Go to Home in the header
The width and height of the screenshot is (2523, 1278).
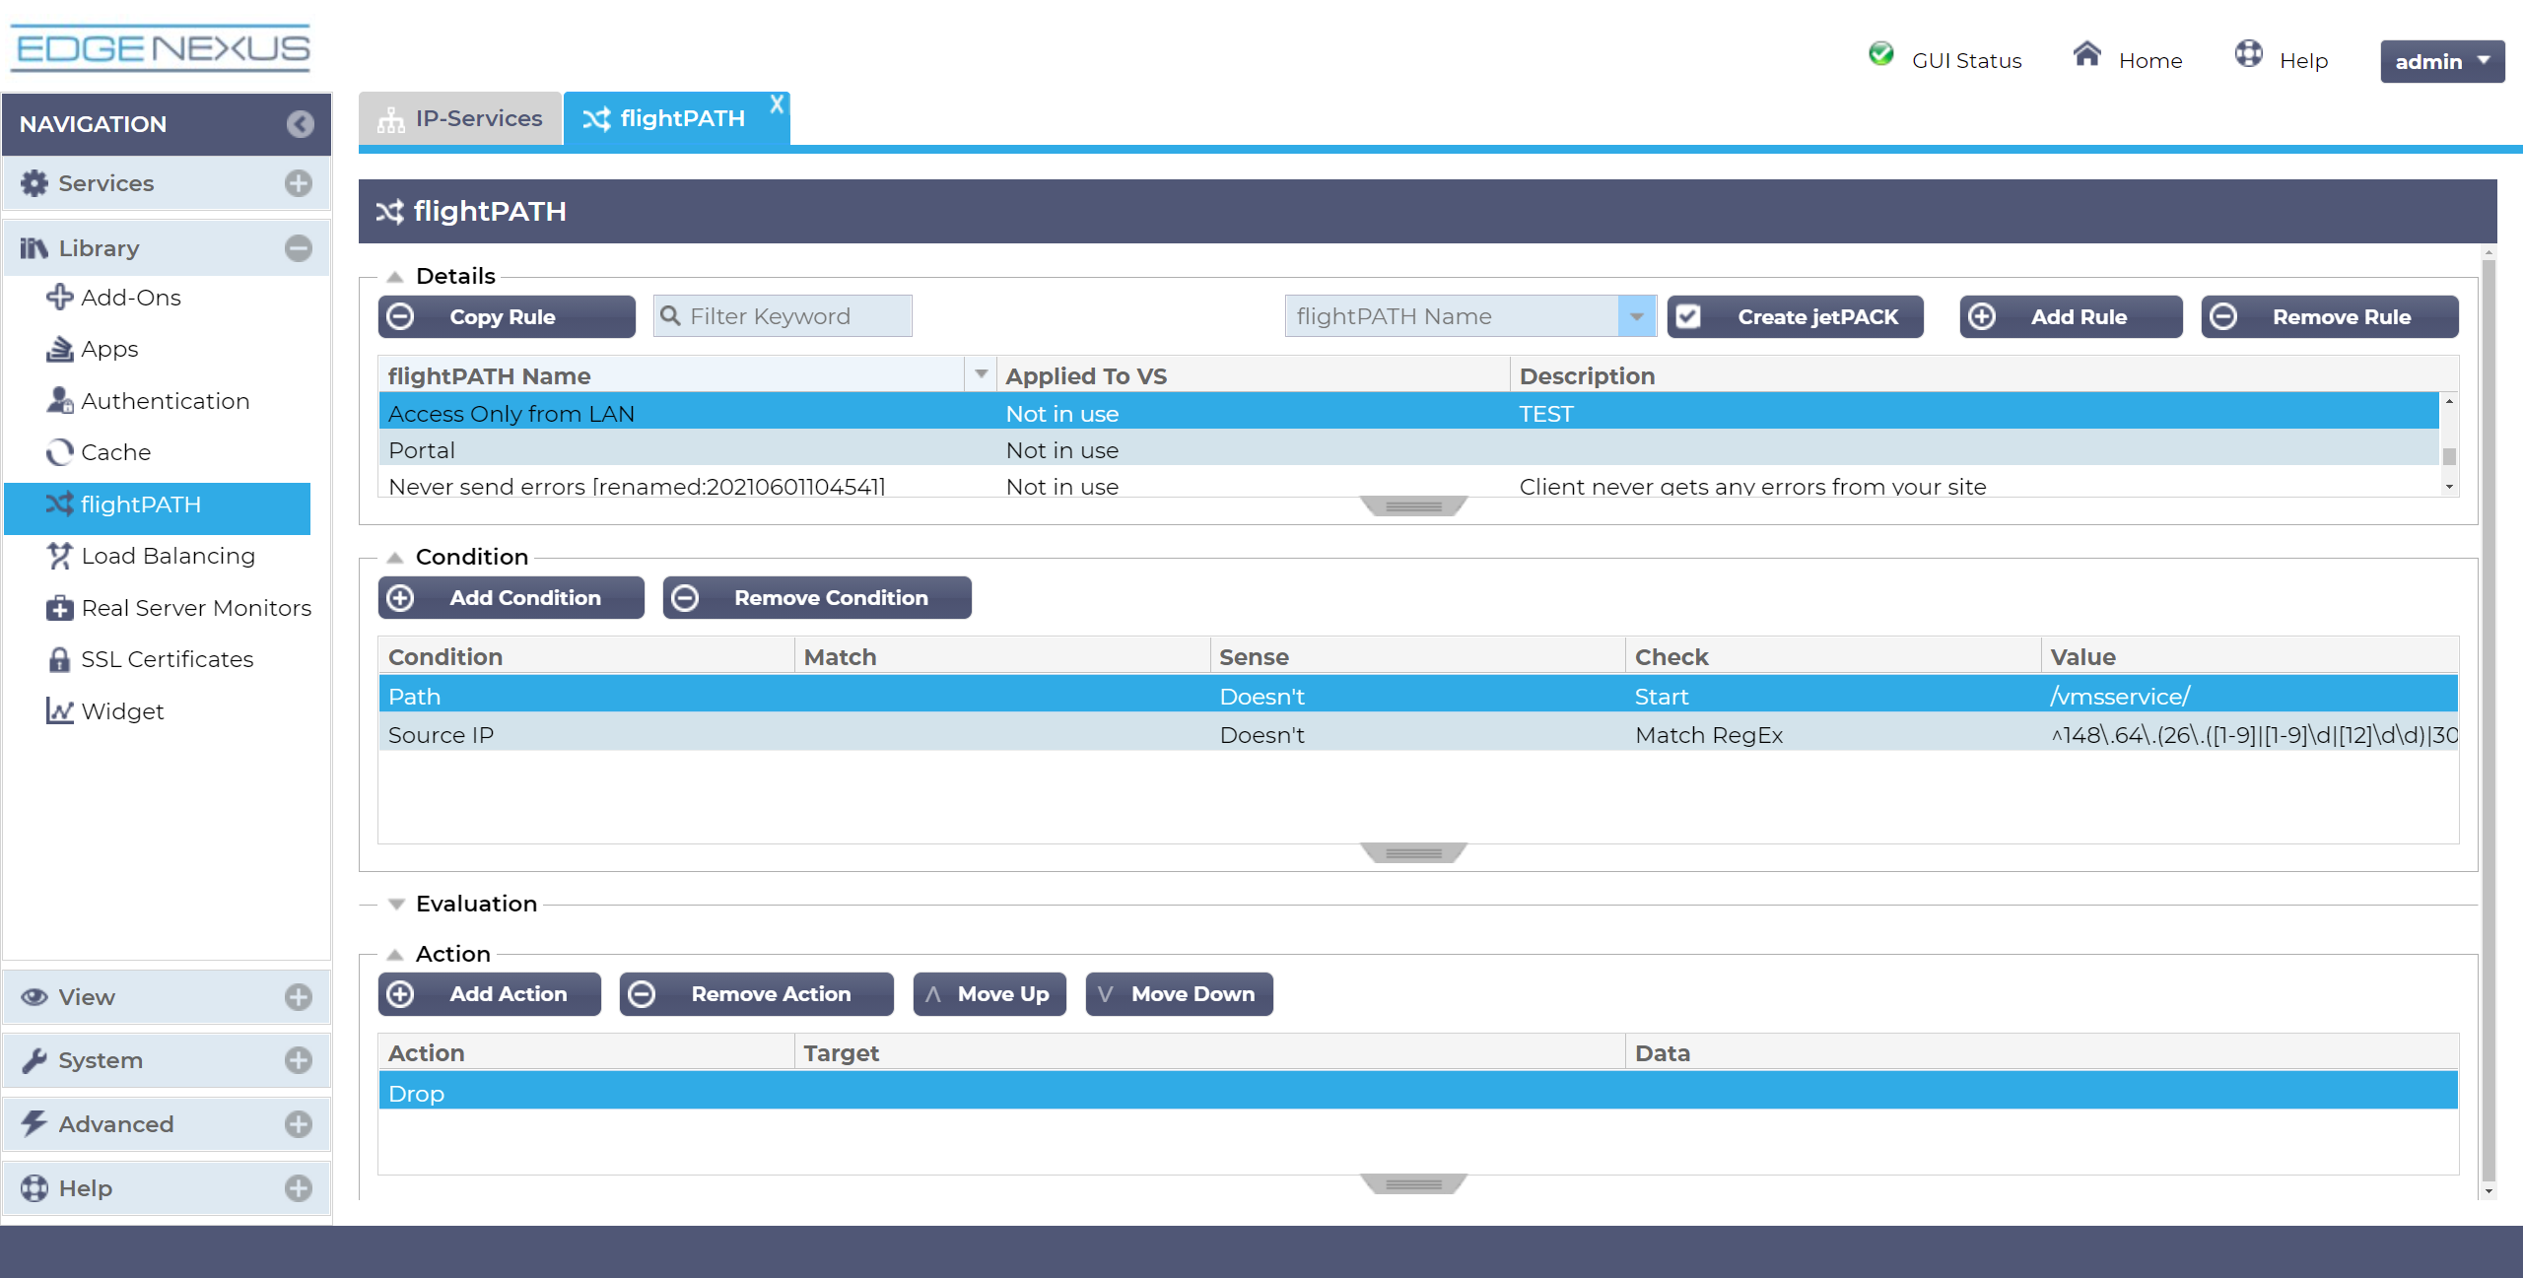2128,57
